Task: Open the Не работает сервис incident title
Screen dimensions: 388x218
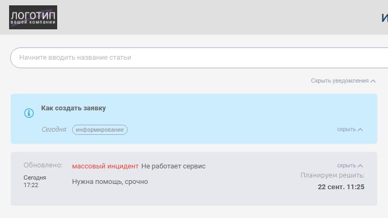Action: click(x=174, y=166)
